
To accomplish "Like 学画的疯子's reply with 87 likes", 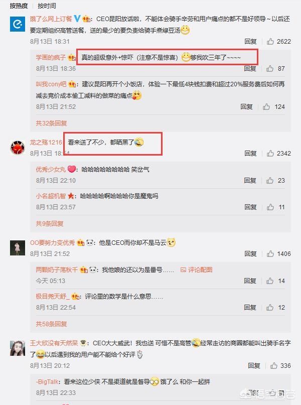I will 270,68.
